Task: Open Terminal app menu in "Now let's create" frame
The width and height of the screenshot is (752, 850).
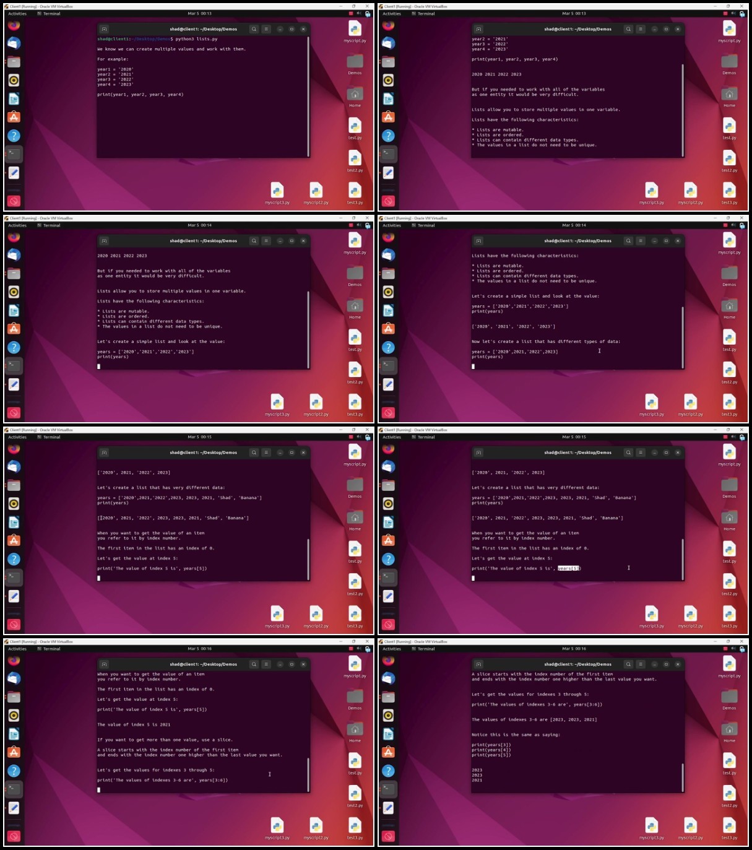Action: 423,225
